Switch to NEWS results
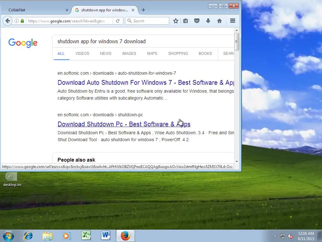This screenshot has height=242, width=322. [106, 54]
